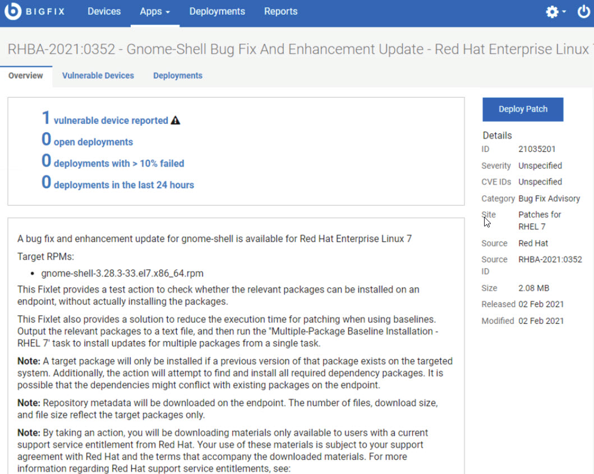The height and width of the screenshot is (474, 594).
Task: Open the 0 open deployments link
Action: pos(87,140)
